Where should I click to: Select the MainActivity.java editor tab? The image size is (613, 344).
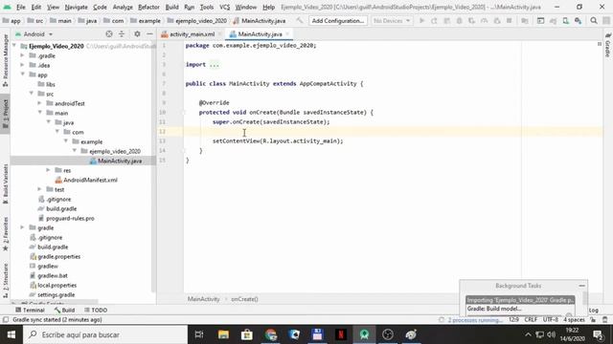[x=260, y=34]
